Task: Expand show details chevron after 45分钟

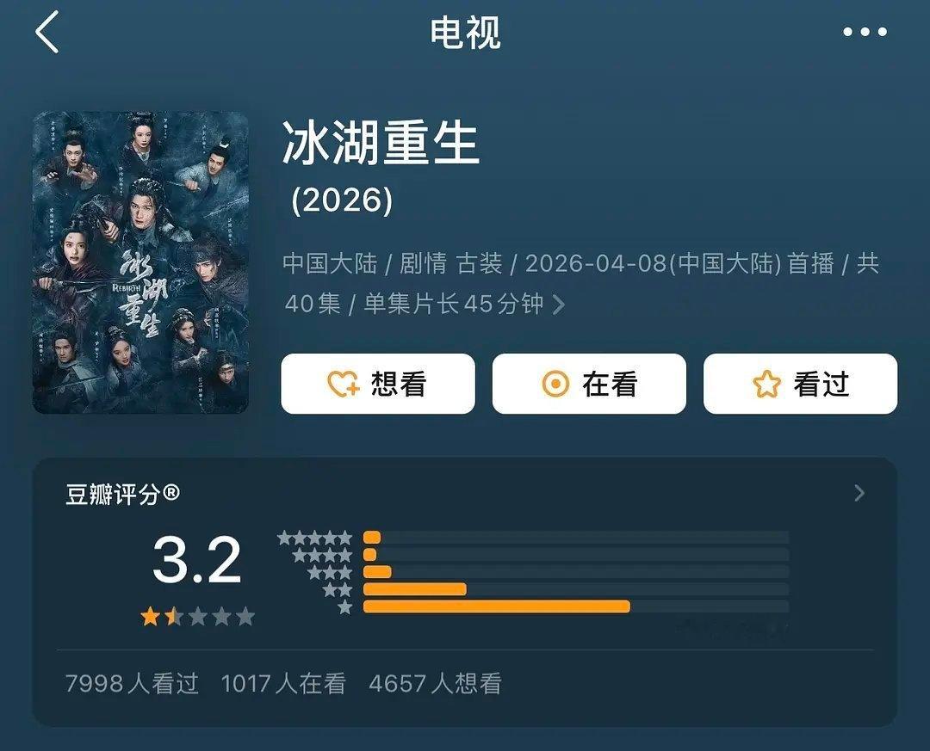Action: click(558, 305)
